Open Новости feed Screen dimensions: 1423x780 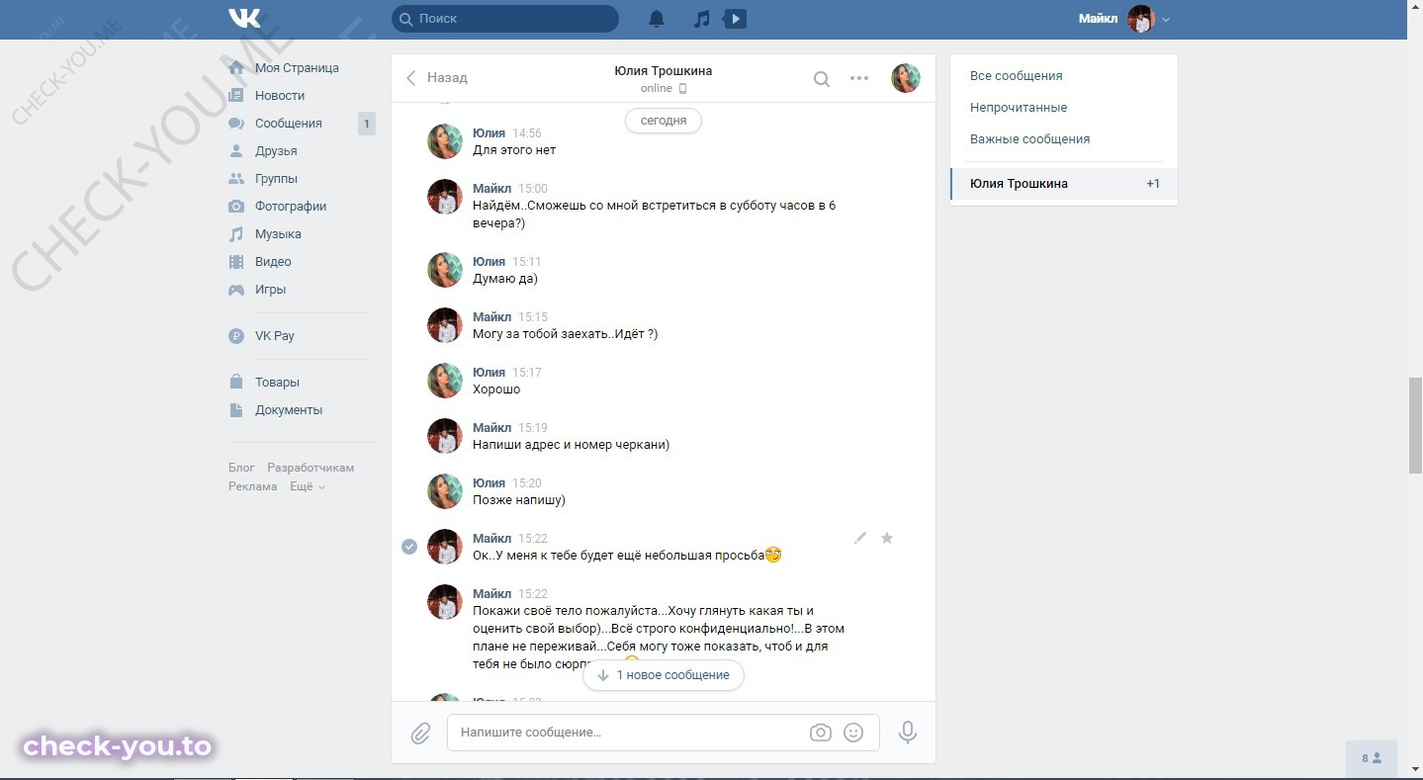pos(280,96)
